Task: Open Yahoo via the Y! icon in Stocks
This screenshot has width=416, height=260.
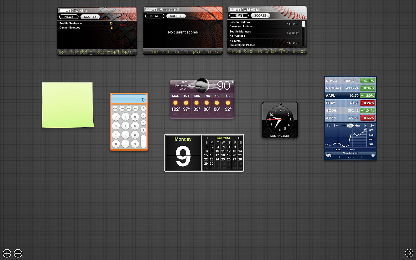Action: pyautogui.click(x=329, y=155)
